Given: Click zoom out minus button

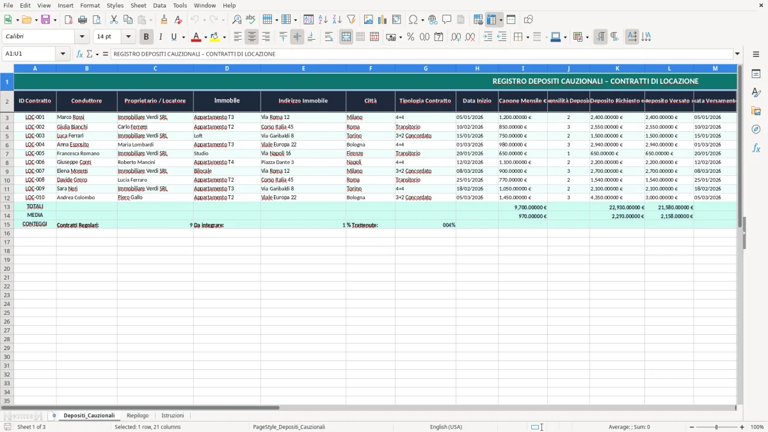Looking at the screenshot, I should [691, 427].
